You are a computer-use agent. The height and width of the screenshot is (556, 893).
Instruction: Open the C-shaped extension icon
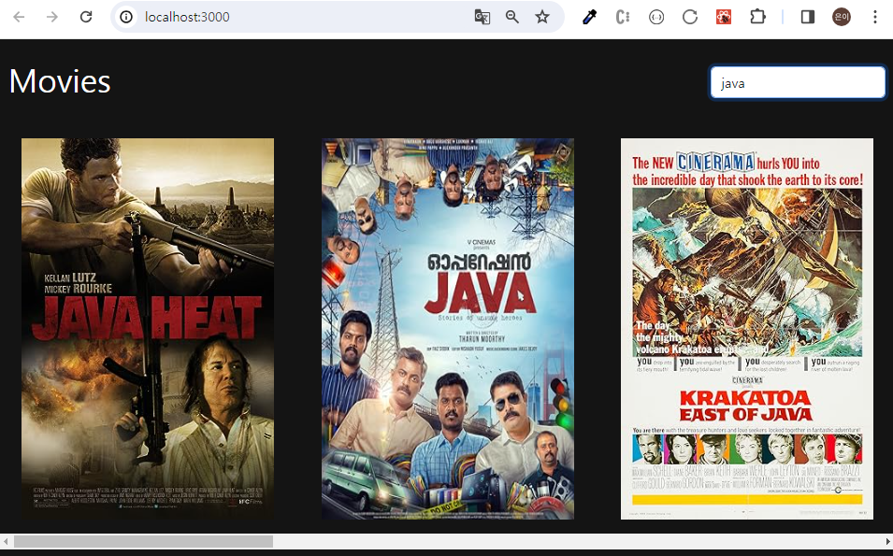coord(623,17)
